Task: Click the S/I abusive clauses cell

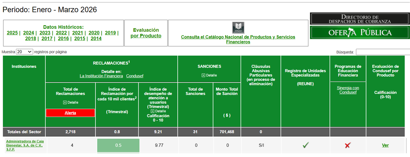Action: [261, 145]
